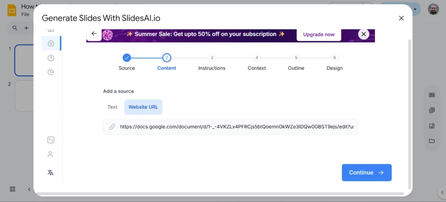
Task: Jump to step 5 Outline
Action: point(296,58)
